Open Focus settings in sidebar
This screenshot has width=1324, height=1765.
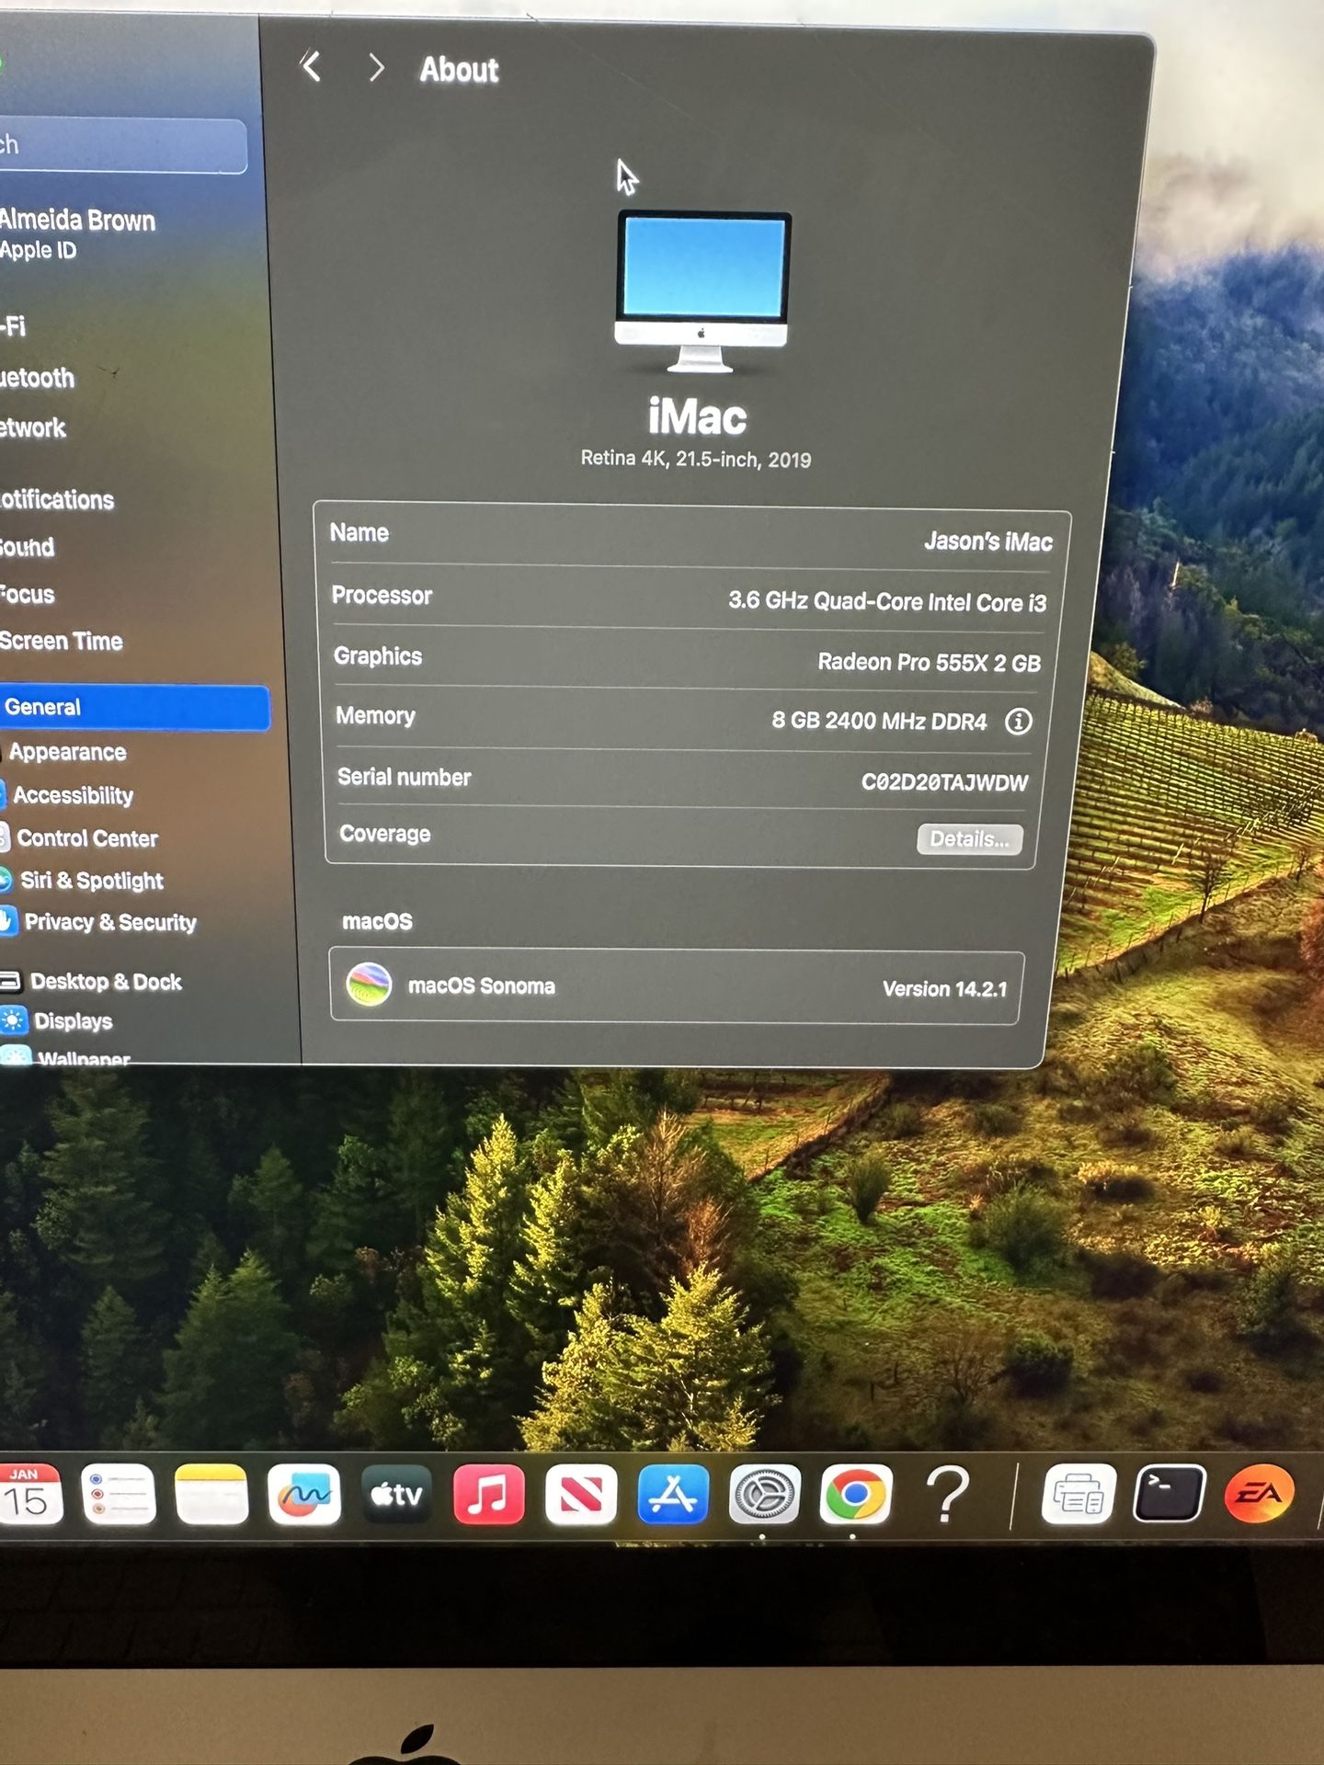point(28,595)
